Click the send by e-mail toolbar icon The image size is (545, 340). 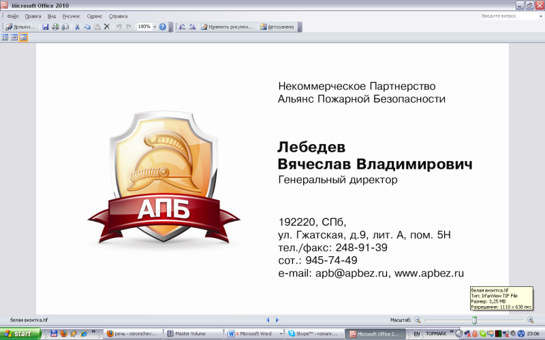pyautogui.click(x=65, y=27)
